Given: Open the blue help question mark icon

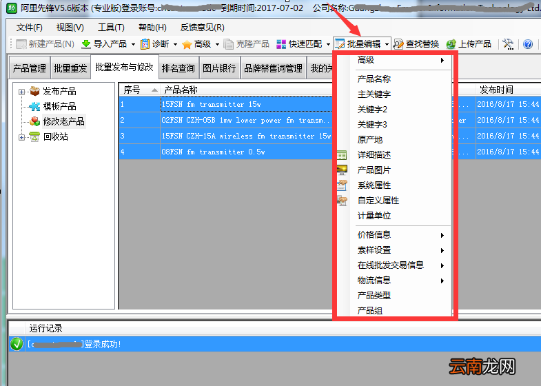Looking at the screenshot, I should pos(527,44).
